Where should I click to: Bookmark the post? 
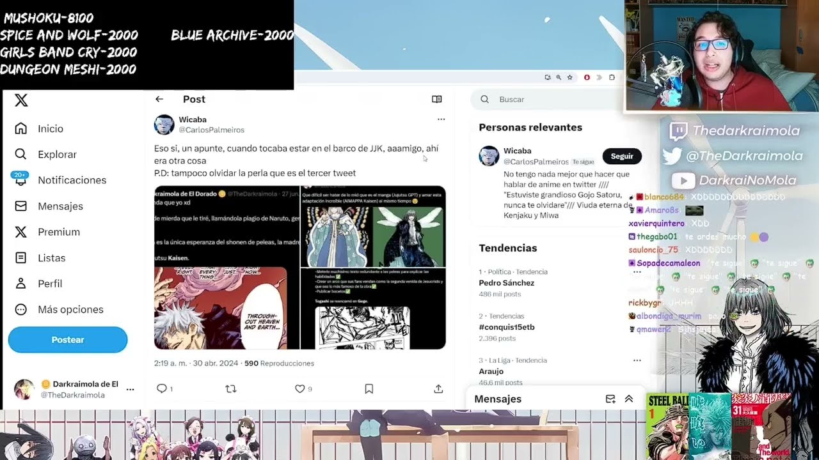click(369, 388)
